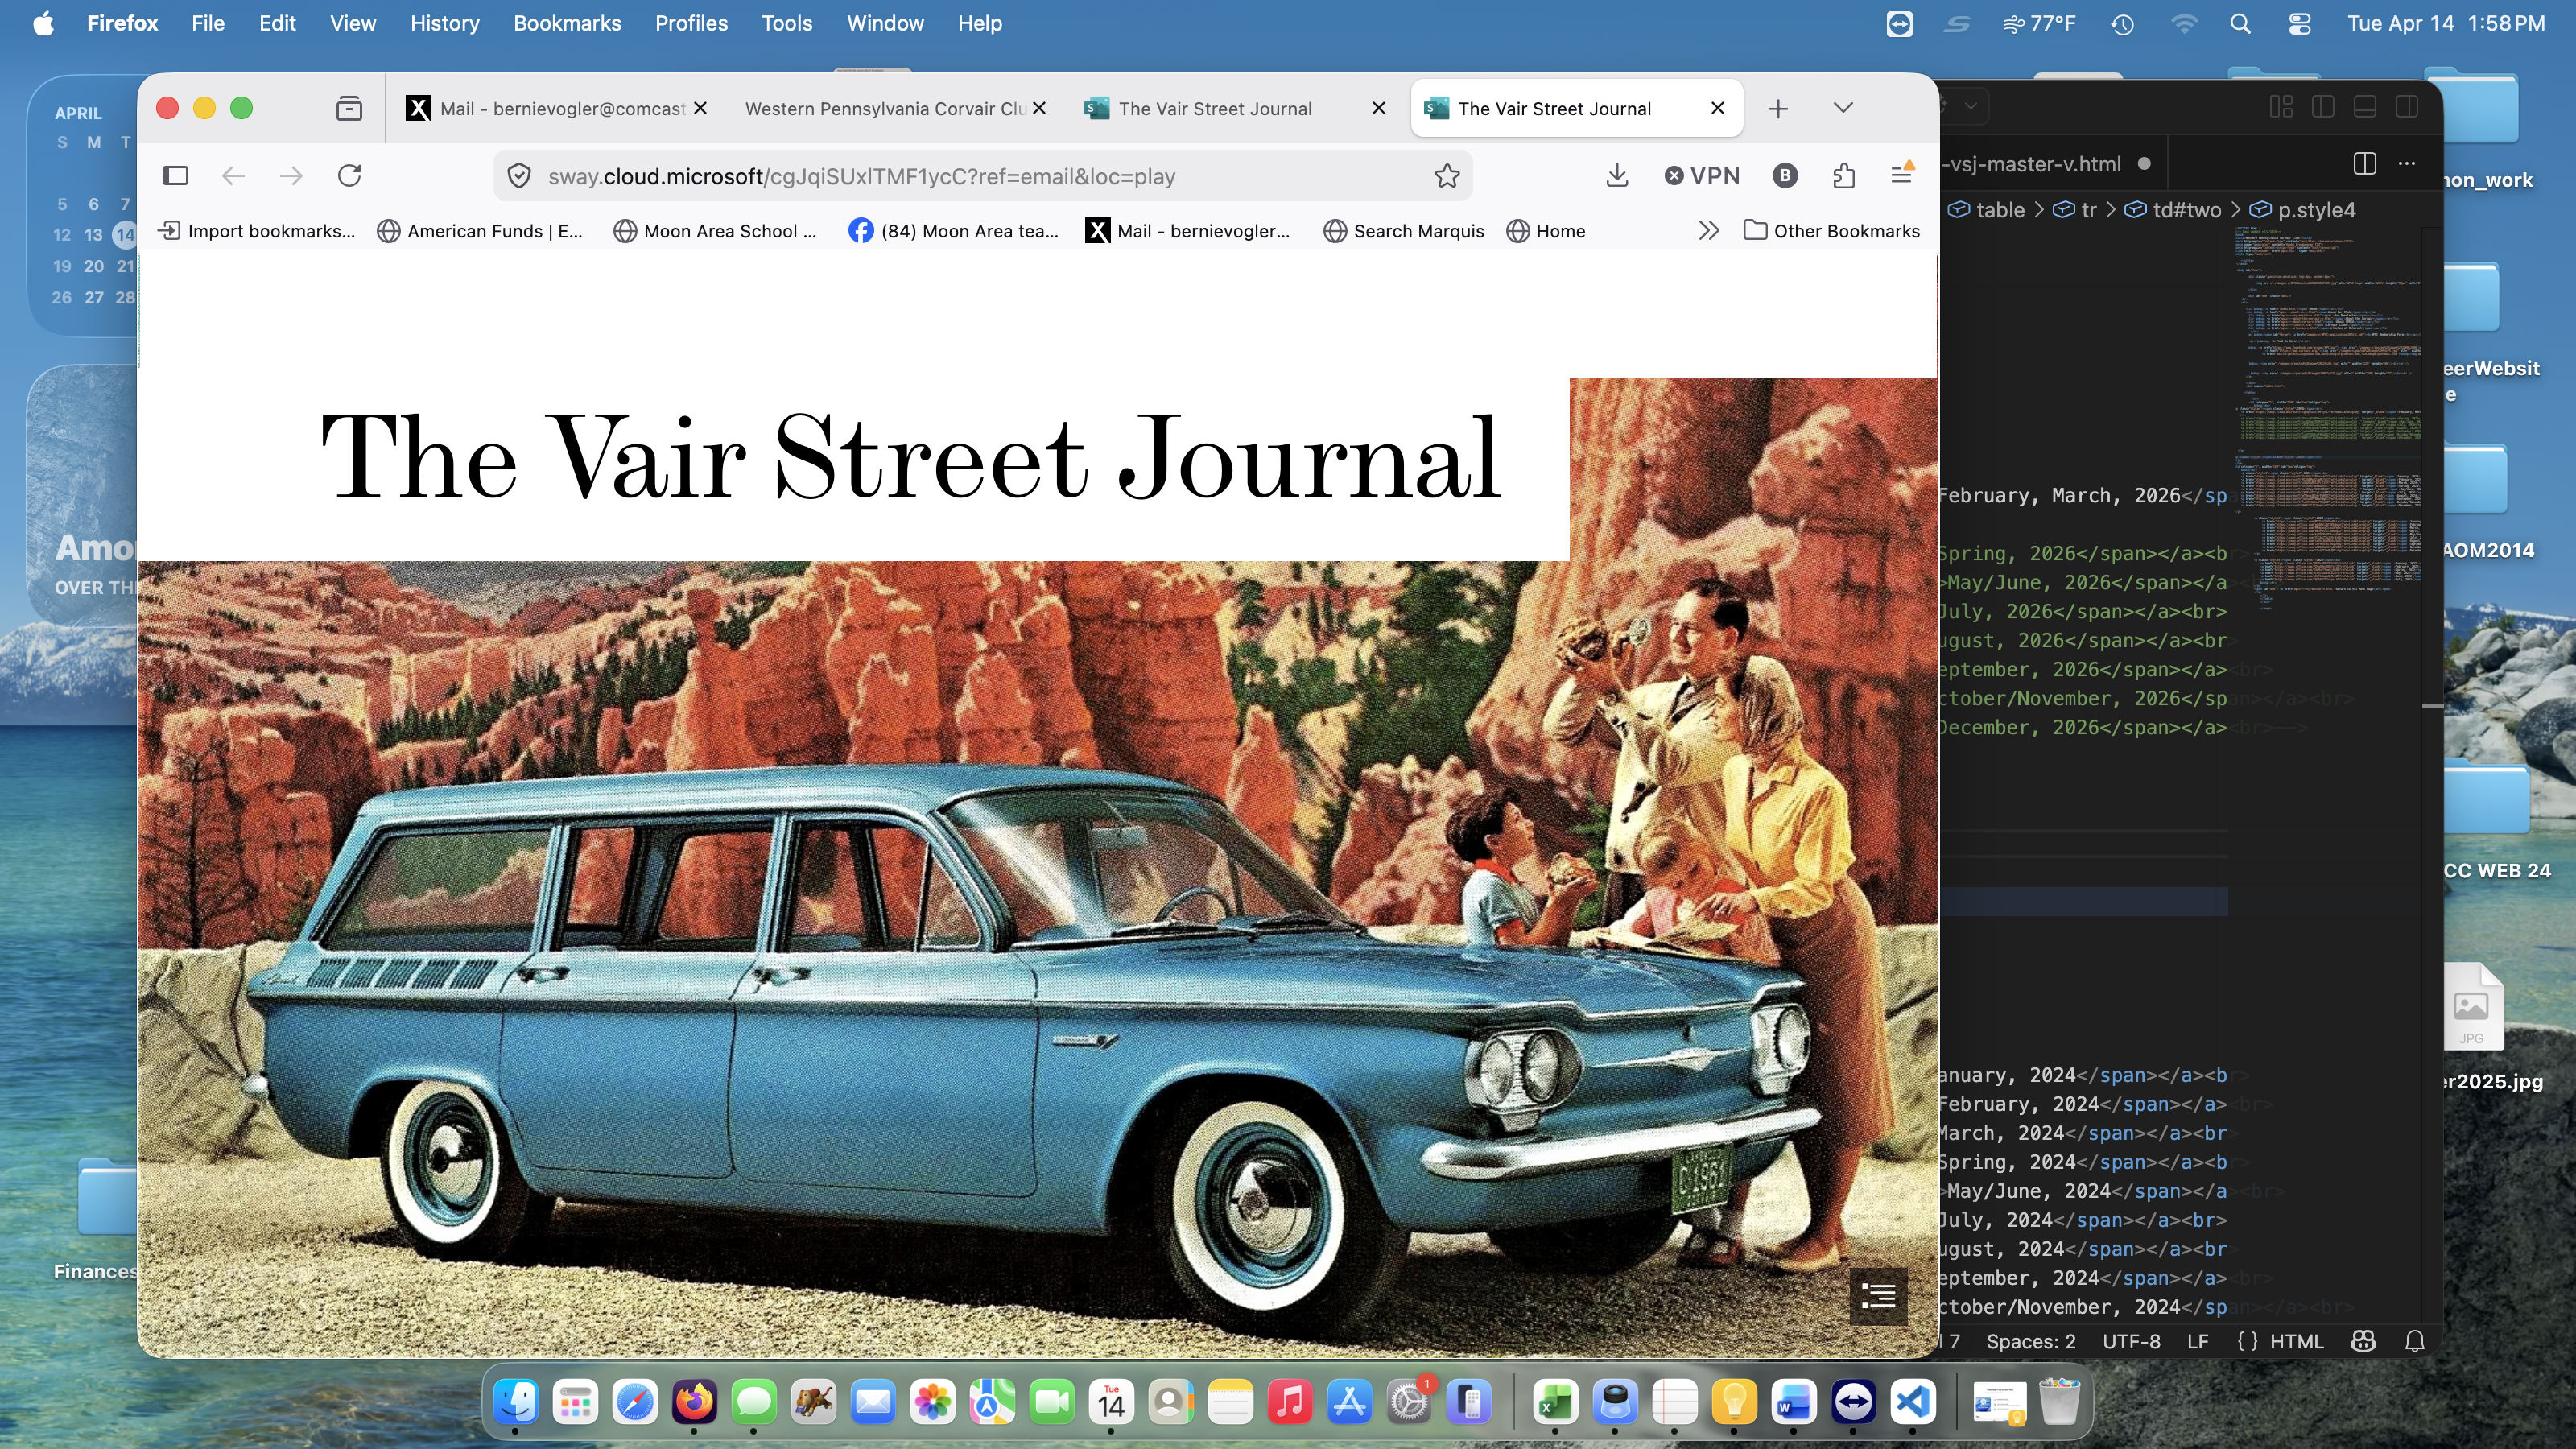Expand the list all tabs dropdown

pyautogui.click(x=1843, y=108)
